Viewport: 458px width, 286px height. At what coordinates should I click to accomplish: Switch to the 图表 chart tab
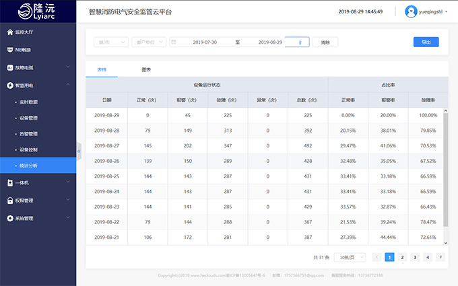click(146, 69)
